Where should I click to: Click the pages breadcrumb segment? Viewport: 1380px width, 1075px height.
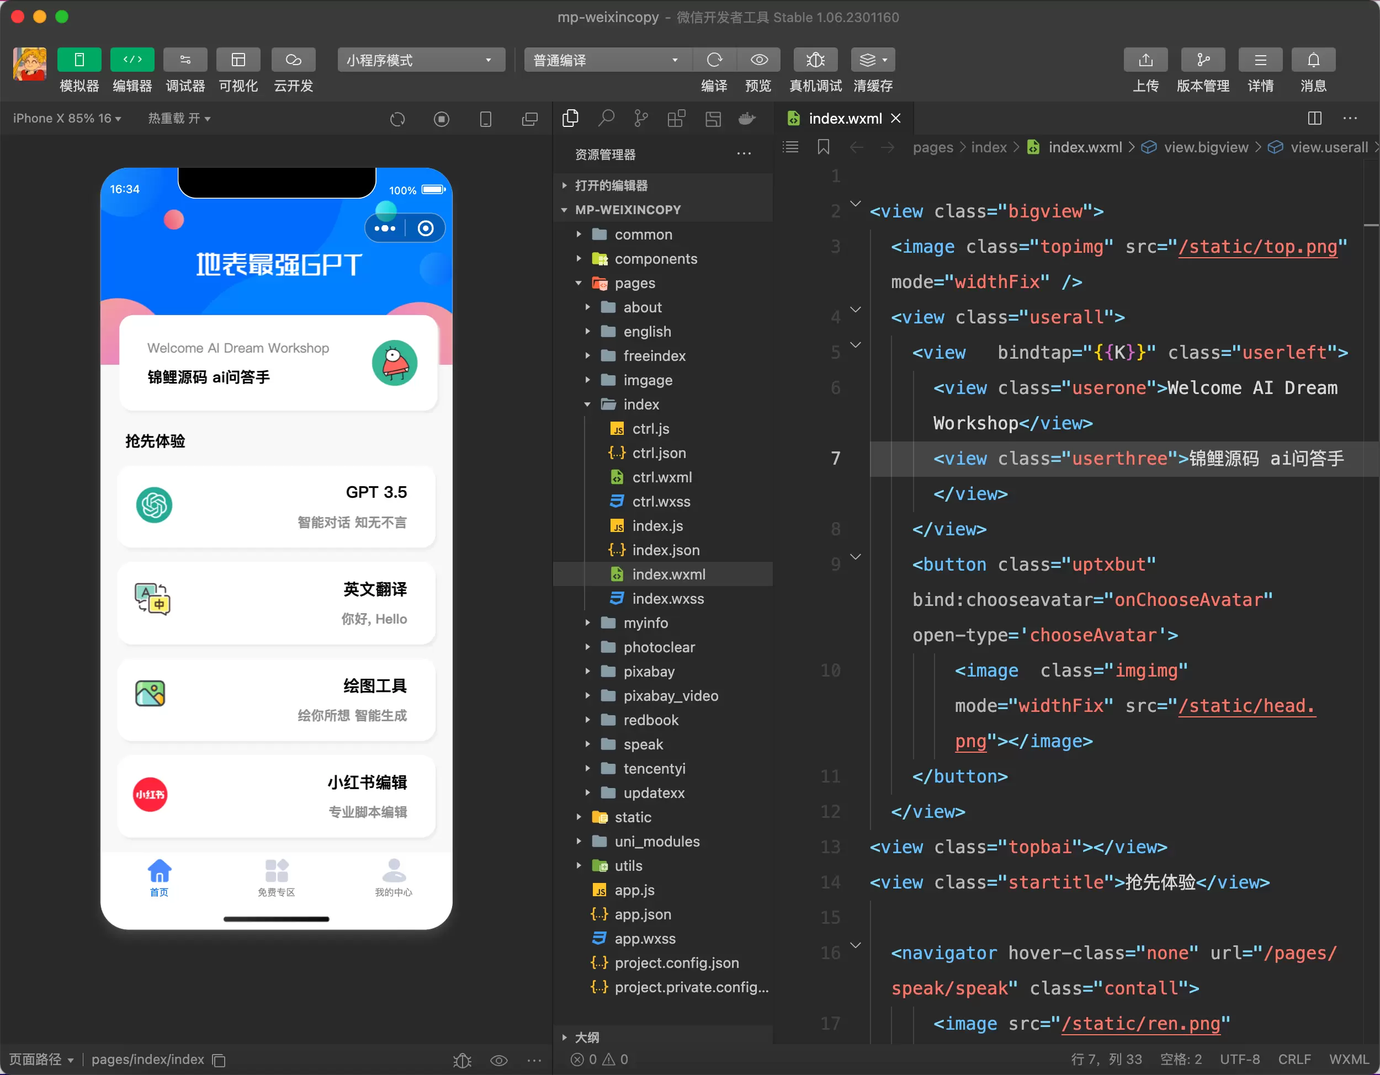933,147
